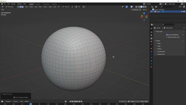The image size is (186, 105).
Task: Switch to solid viewport shading
Action: (x=141, y=7)
